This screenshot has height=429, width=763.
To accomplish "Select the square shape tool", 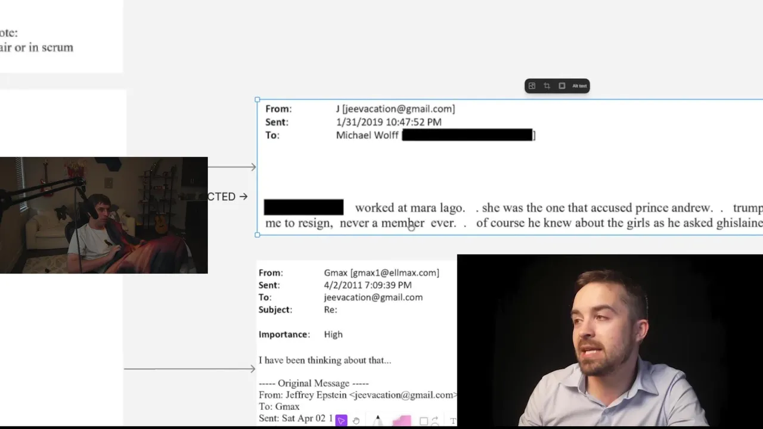I will (424, 421).
